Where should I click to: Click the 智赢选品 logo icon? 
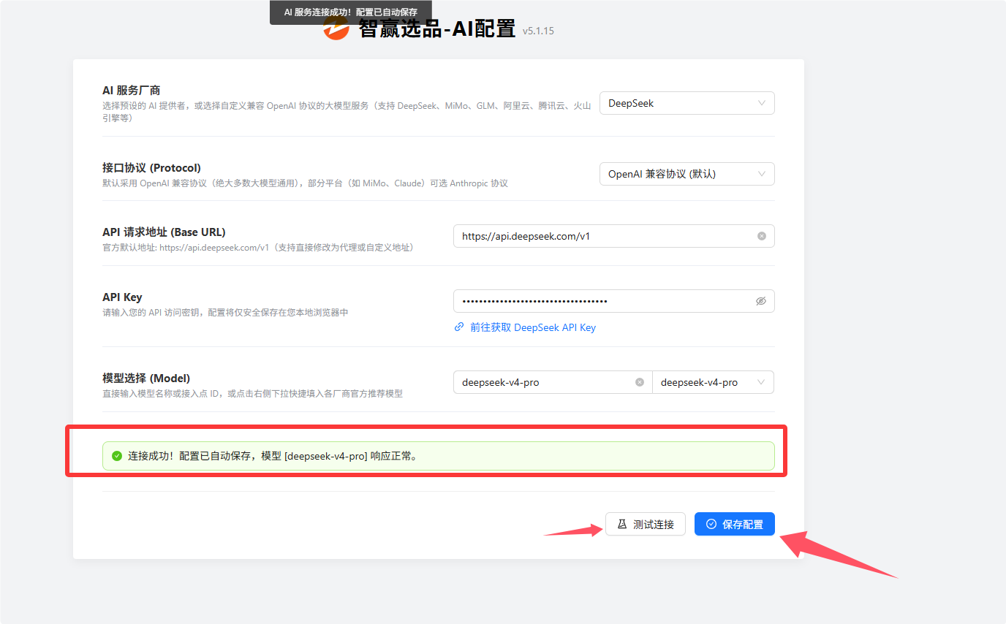336,29
